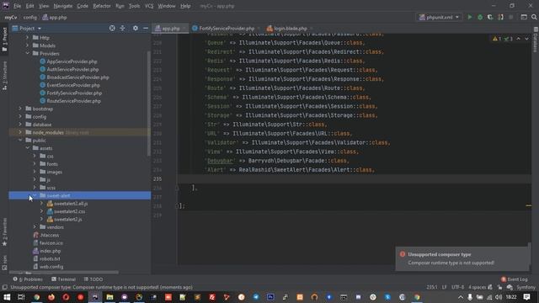This screenshot has width=539, height=303.
Task: Open the File menu
Action: point(17,6)
